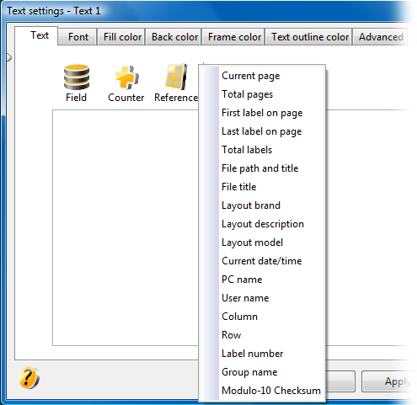Screen dimensions: 417x405
Task: Click the Counter plus icon
Action: (x=126, y=77)
